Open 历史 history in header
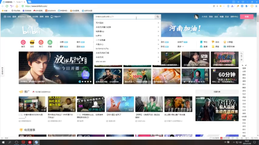The image size is (259, 145). click(227, 17)
